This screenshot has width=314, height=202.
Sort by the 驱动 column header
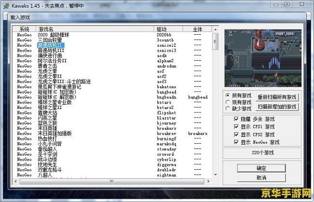point(169,29)
